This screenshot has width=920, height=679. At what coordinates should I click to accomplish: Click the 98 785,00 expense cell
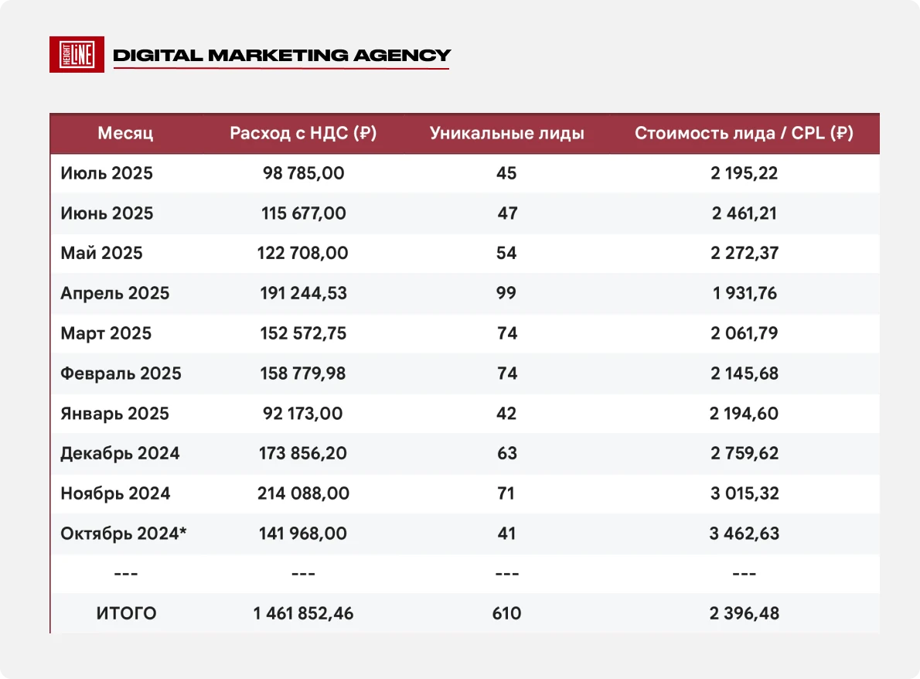click(303, 173)
